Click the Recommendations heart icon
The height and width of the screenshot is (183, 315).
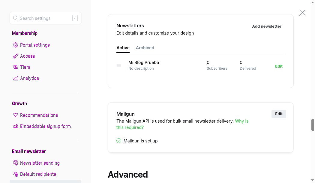[16, 115]
